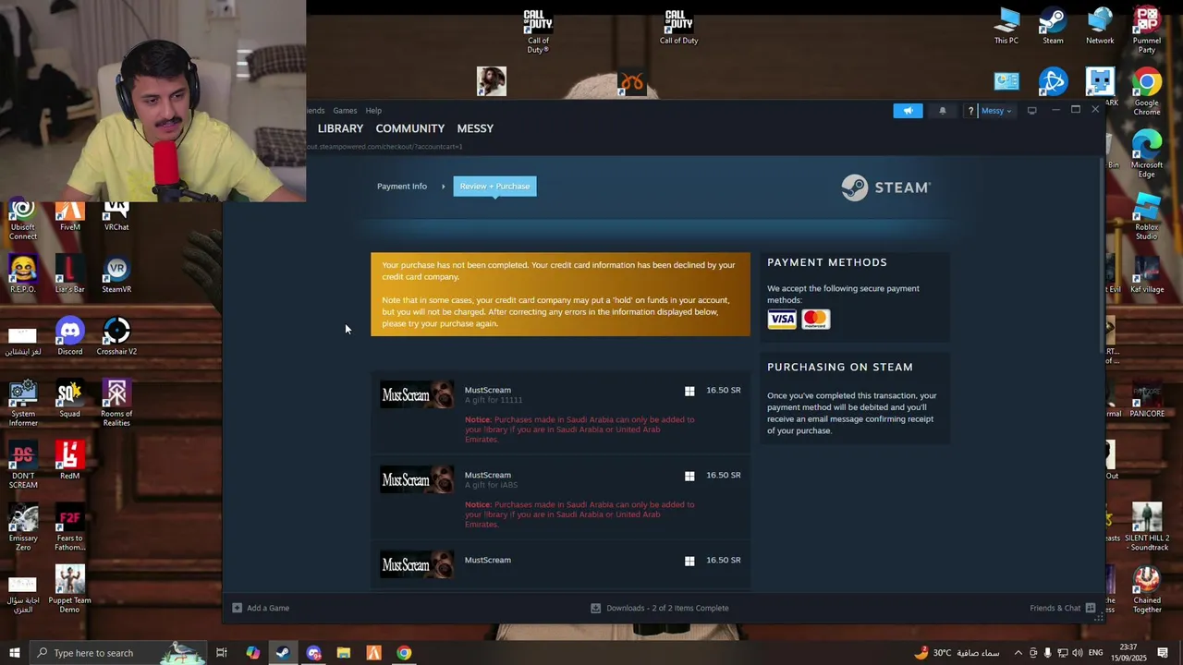
Task: Open Google Chrome desktop shortcut
Action: pos(1147,92)
